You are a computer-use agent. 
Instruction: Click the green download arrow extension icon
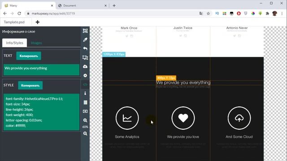point(260,13)
